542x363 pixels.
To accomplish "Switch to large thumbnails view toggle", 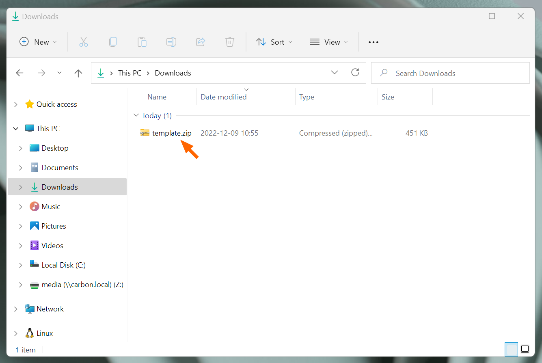I will tap(525, 349).
